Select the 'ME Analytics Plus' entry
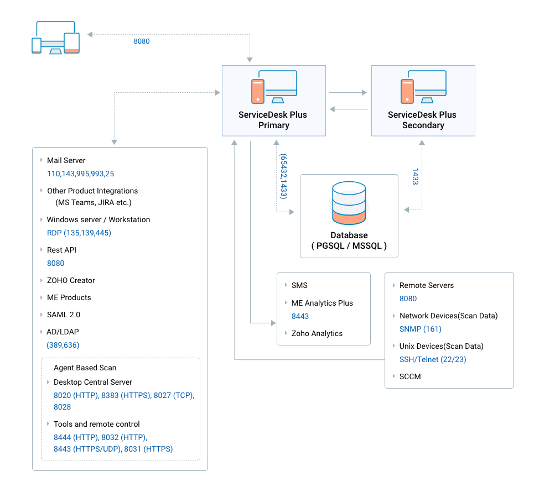This screenshot has width=555, height=482. [x=322, y=303]
